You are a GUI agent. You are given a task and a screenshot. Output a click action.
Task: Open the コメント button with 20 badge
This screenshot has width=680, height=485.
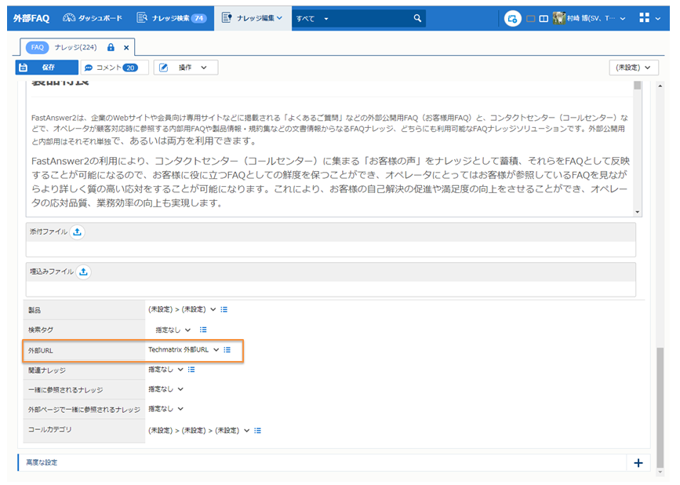pos(111,67)
